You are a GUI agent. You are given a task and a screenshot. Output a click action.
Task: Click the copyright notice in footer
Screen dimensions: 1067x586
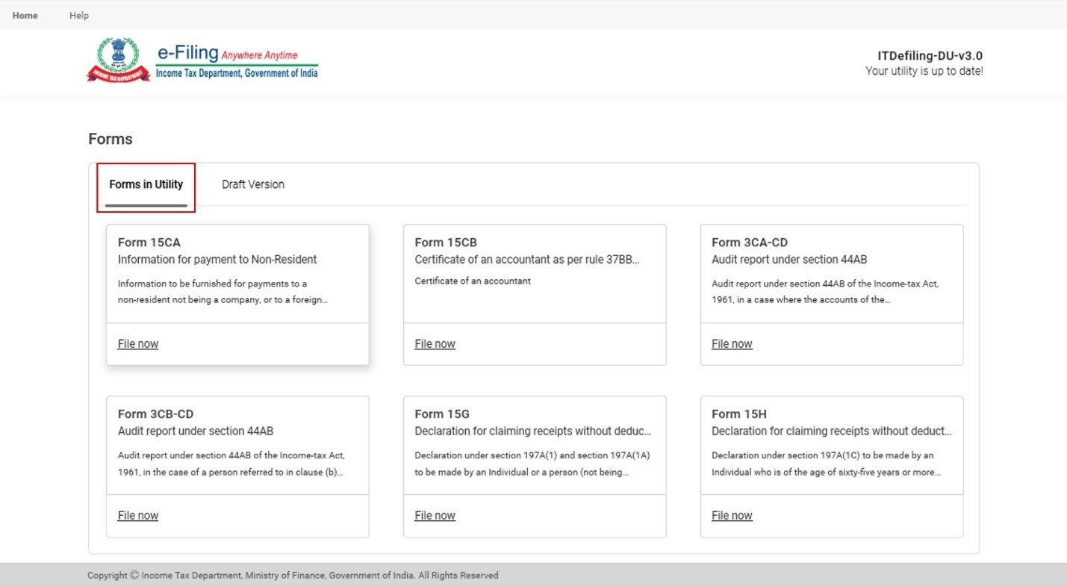293,576
